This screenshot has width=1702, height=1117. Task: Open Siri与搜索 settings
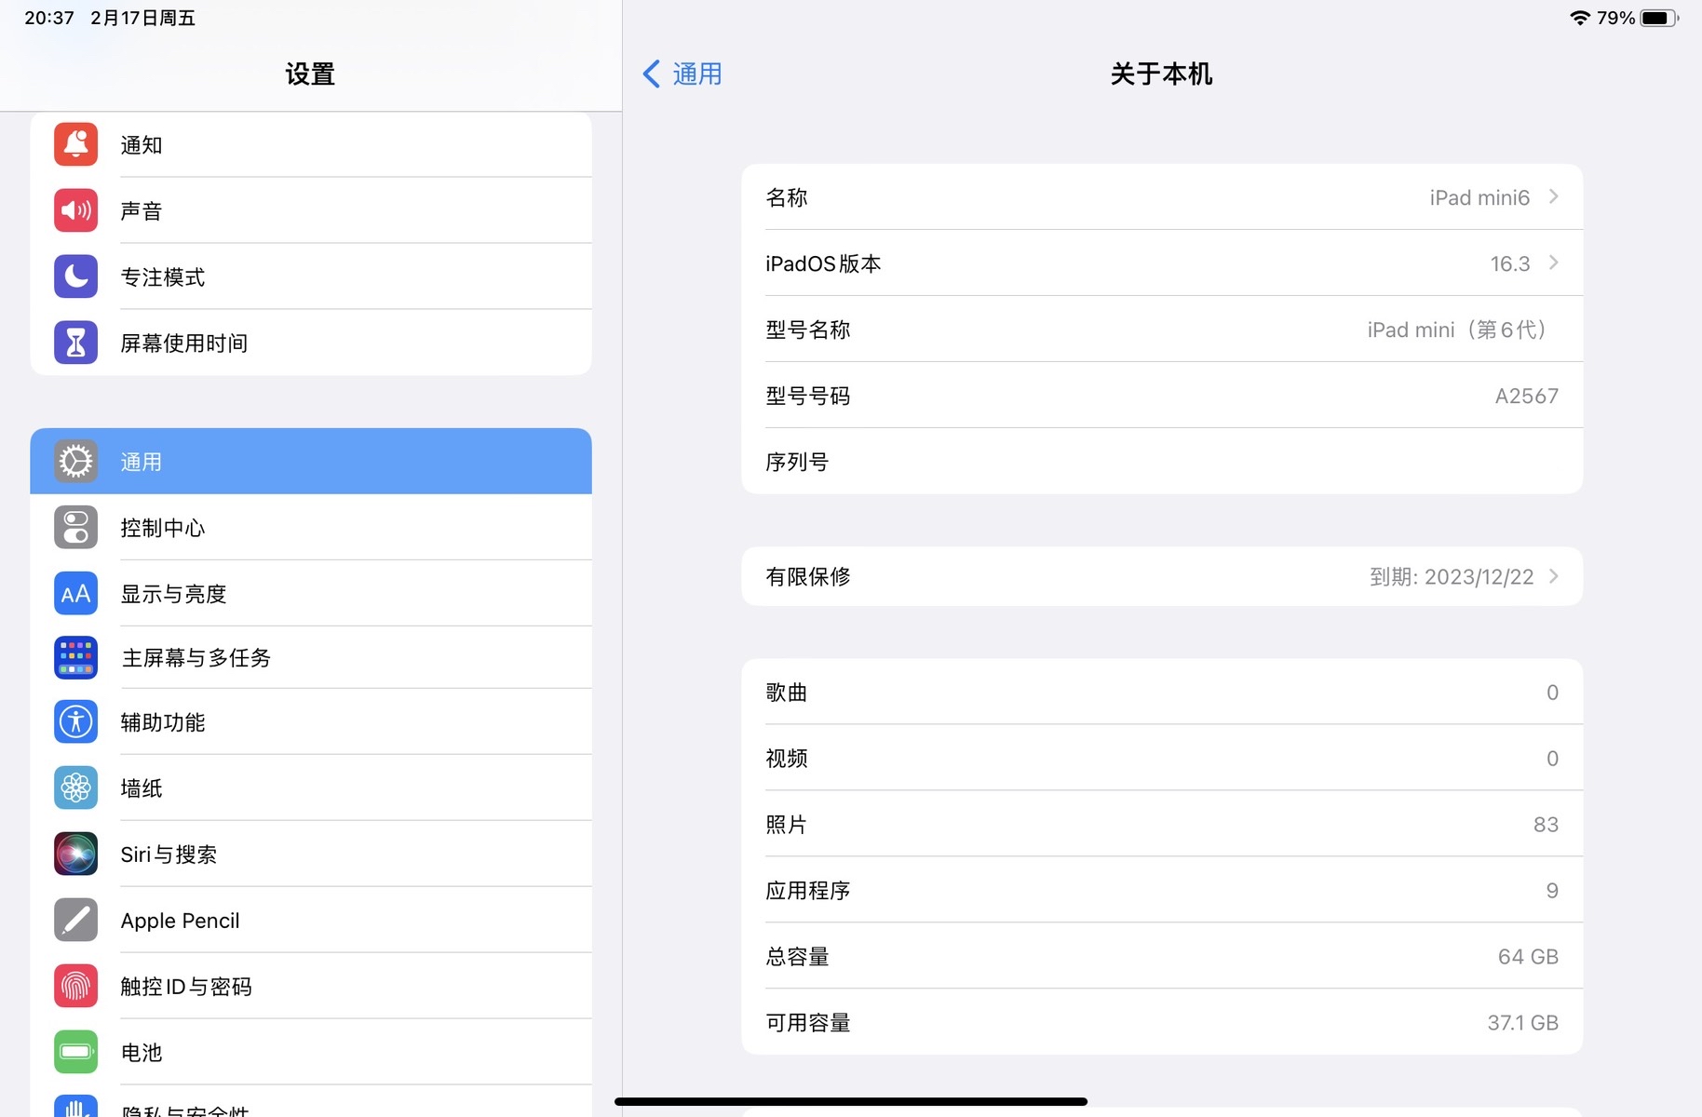(311, 854)
